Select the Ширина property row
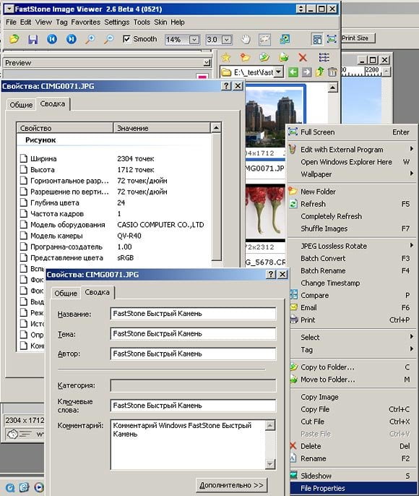 coord(114,158)
